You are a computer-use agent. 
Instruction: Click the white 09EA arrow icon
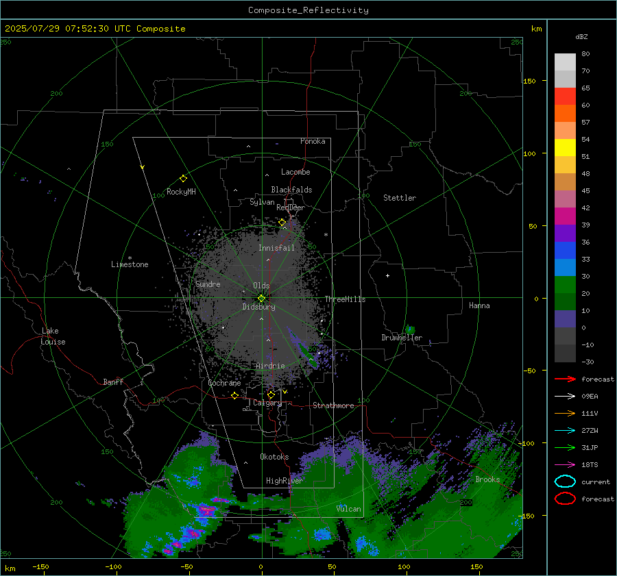tap(565, 397)
